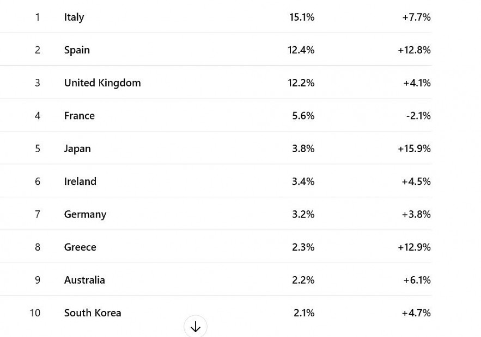Select United Kingdom from the list

[x=102, y=83]
